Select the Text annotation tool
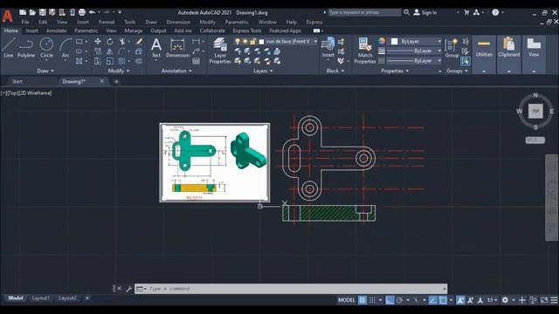Screen dimensions: 559x314 (x=155, y=48)
